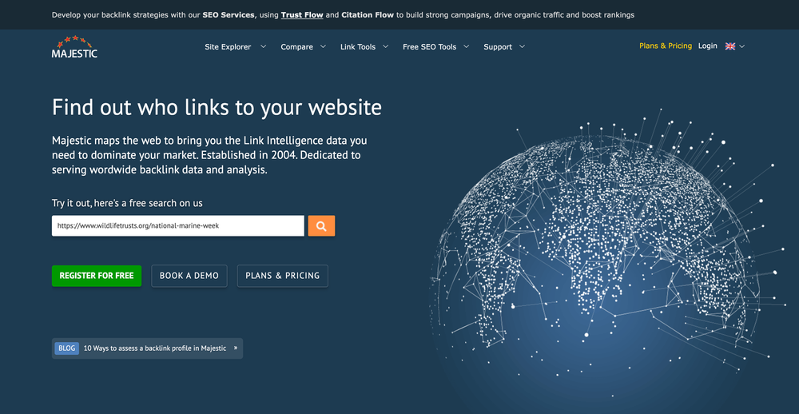The image size is (799, 414).
Task: Expand the chevron beside Compare
Action: [323, 46]
